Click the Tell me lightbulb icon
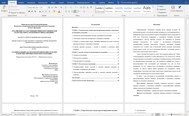 [118, 3]
